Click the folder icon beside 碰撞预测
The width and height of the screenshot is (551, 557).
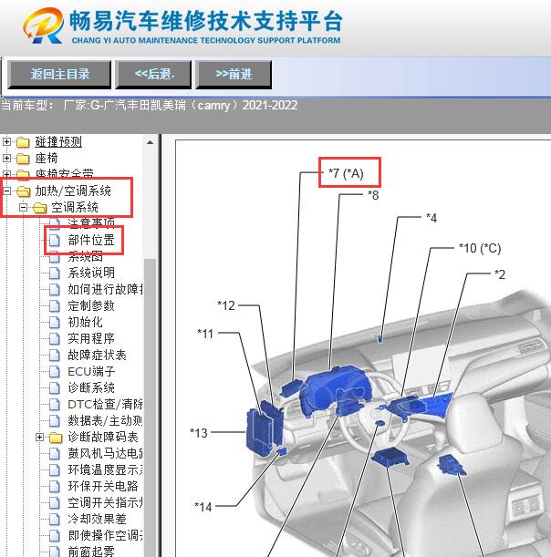coord(23,142)
